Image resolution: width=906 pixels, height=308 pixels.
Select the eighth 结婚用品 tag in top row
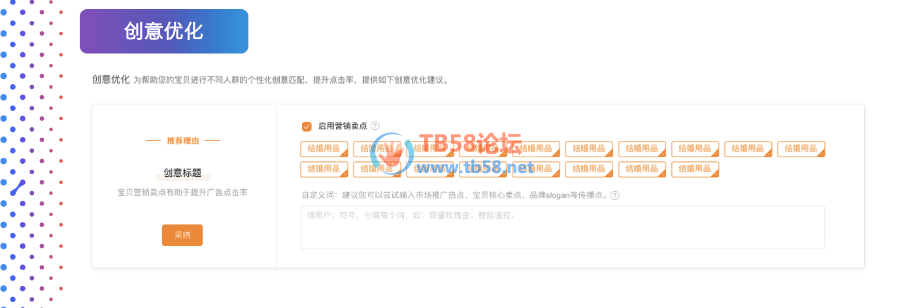click(695, 149)
